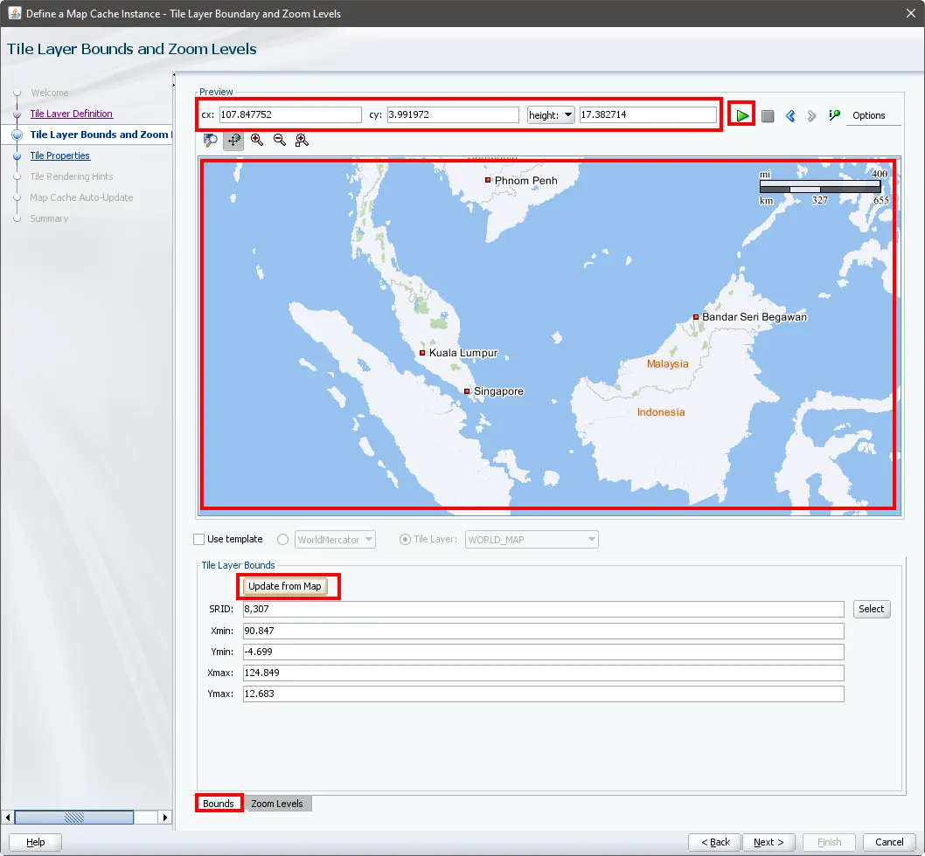Click the height value input field
This screenshot has height=856, width=925.
(648, 114)
